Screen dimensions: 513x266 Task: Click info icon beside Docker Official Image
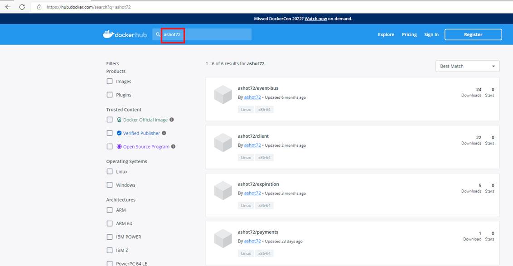(172, 120)
